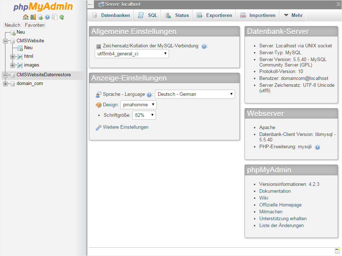The height and width of the screenshot is (256, 342).
Task: Click the server icon in breadcrumb
Action: pyautogui.click(x=101, y=4)
